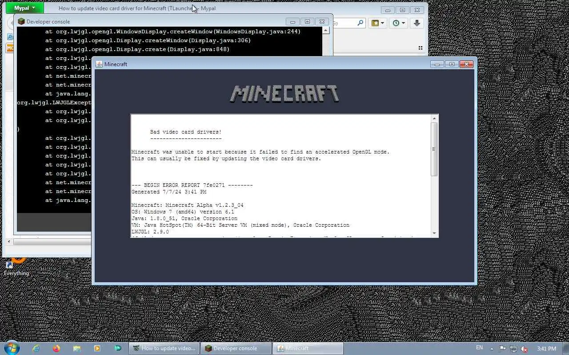This screenshot has width=569, height=355.
Task: Click 'OS: Windows 7 (amd64) version 6.1' line
Action: [183, 212]
